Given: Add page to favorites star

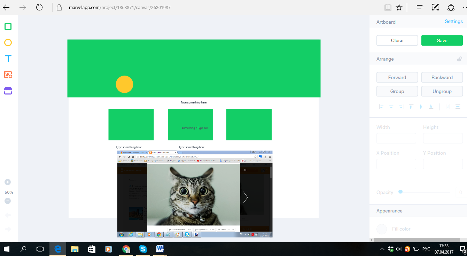Looking at the screenshot, I should [x=399, y=7].
